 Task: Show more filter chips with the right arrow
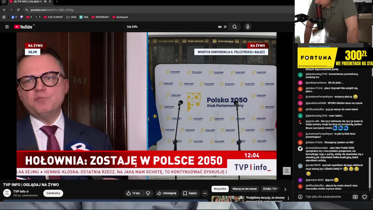(285, 189)
